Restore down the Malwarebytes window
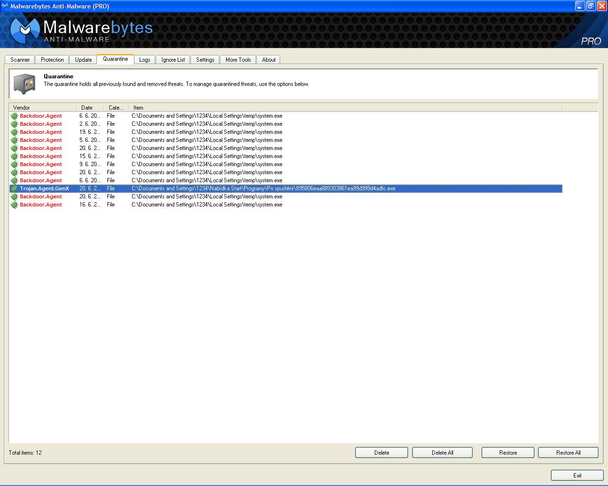This screenshot has height=486, width=608. point(590,6)
